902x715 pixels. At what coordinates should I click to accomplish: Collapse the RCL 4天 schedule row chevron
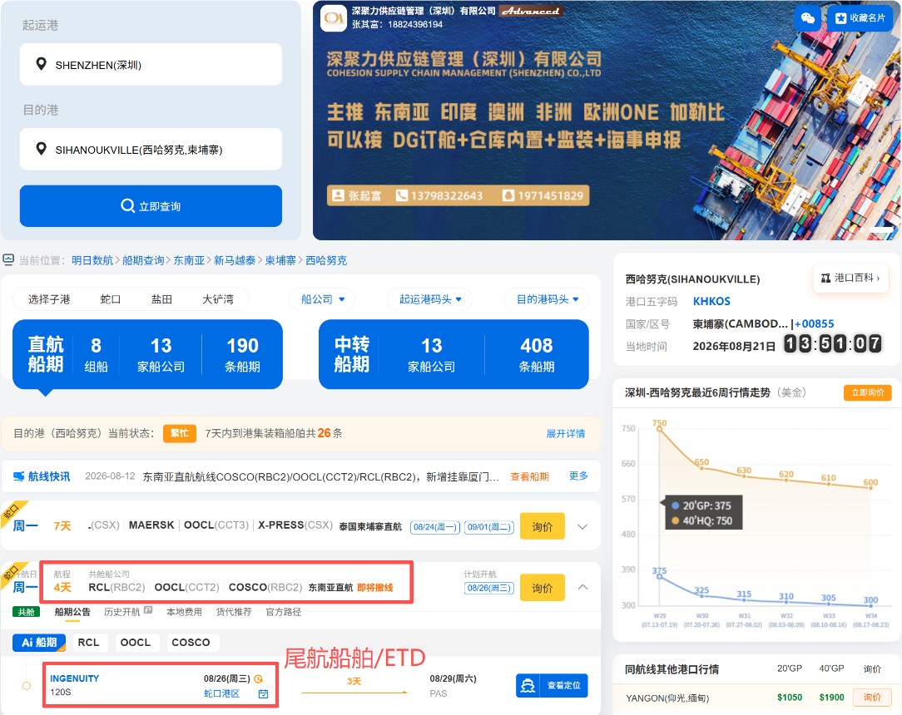(582, 587)
